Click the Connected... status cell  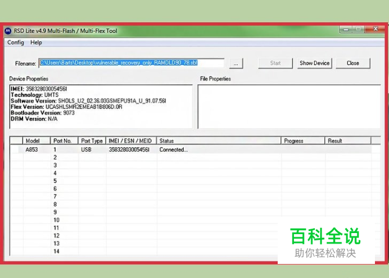pyautogui.click(x=173, y=149)
